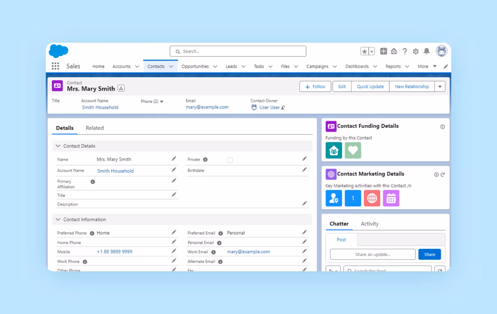Edit the Work Email field pencil

(304, 251)
